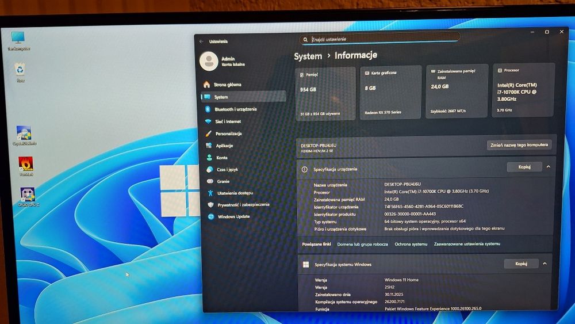Image resolution: width=575 pixels, height=324 pixels.
Task: Click the Windows 11 Home value
Action: click(x=401, y=280)
